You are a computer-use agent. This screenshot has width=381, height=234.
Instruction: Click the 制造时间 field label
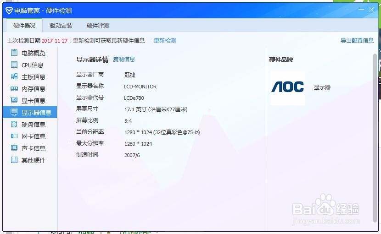[x=87, y=154]
